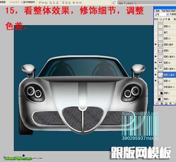Click the add layer mask icon
Viewport: 176px width, 162px height.
(166, 103)
